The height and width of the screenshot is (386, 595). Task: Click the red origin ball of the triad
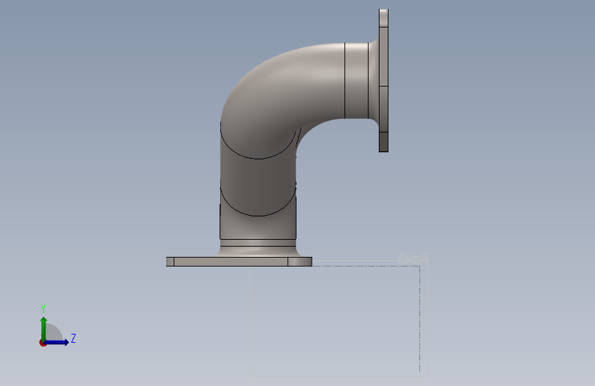click(43, 343)
